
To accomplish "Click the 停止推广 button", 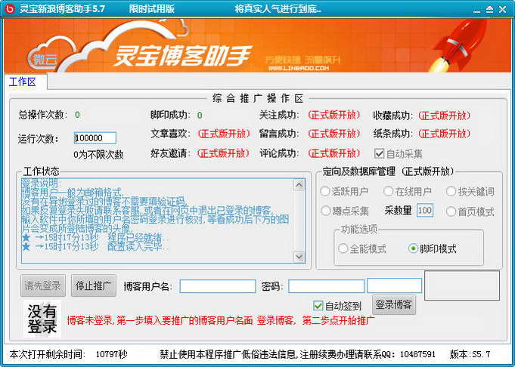I will click(93, 285).
